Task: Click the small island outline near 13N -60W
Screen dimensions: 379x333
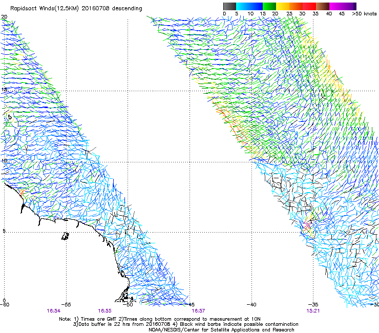Action: [10, 117]
